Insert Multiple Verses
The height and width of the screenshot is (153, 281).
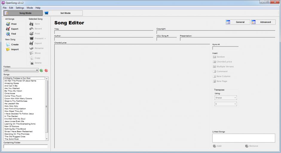(223, 67)
